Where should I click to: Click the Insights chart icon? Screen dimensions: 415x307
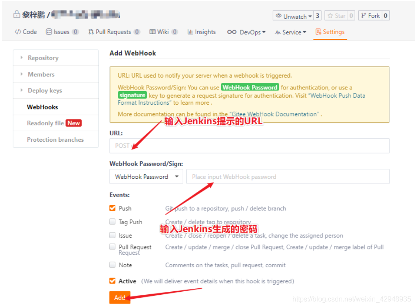click(x=190, y=32)
